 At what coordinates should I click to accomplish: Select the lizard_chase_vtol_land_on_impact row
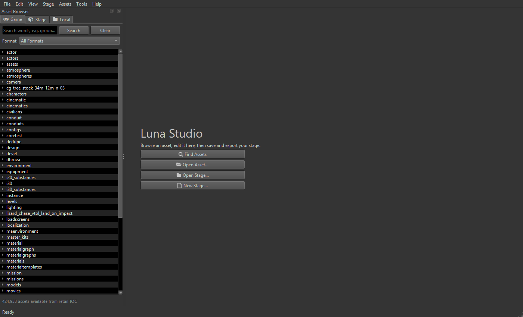point(59,213)
